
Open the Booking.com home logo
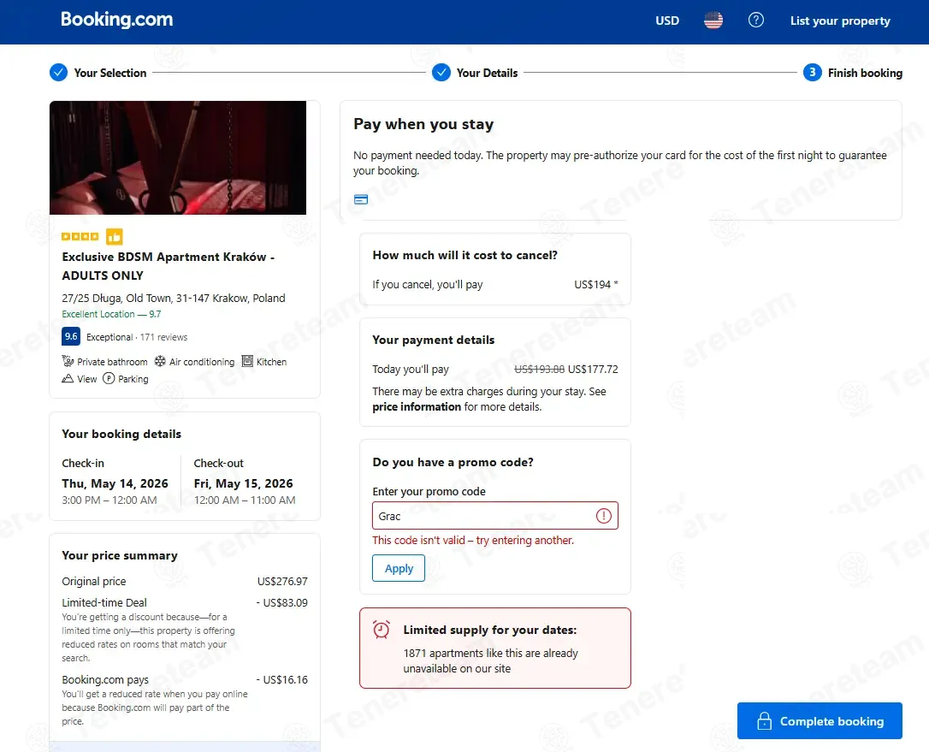tap(116, 20)
